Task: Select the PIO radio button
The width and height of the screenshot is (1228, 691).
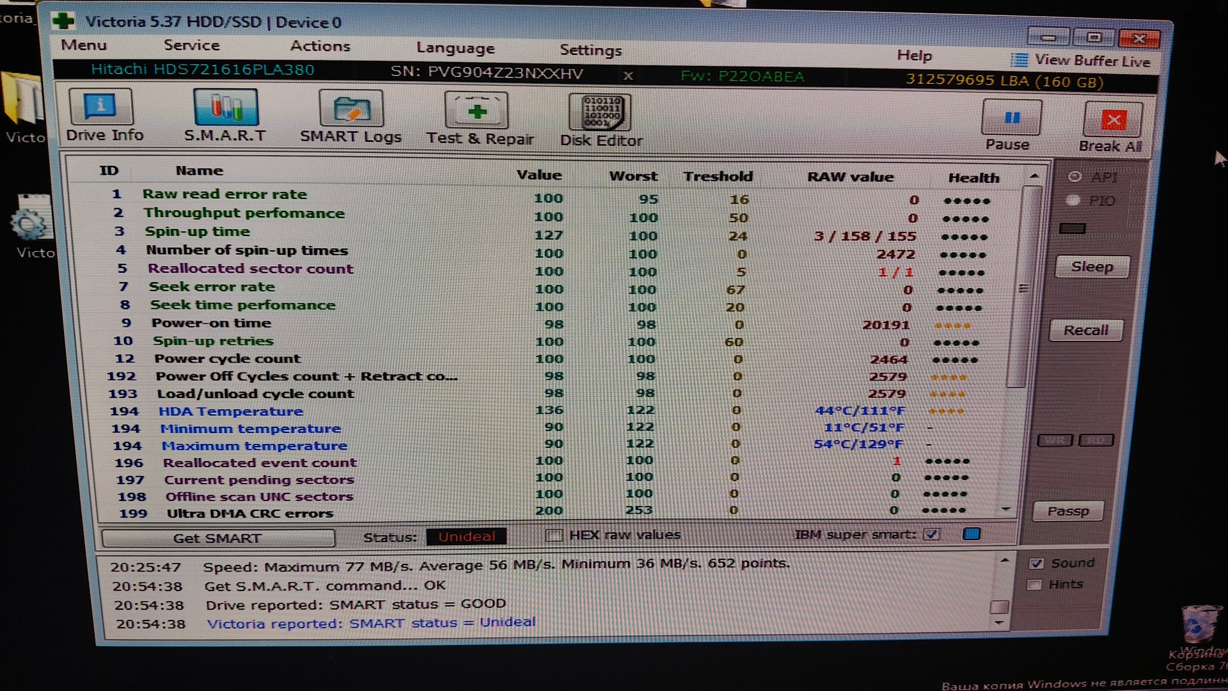Action: [x=1073, y=200]
